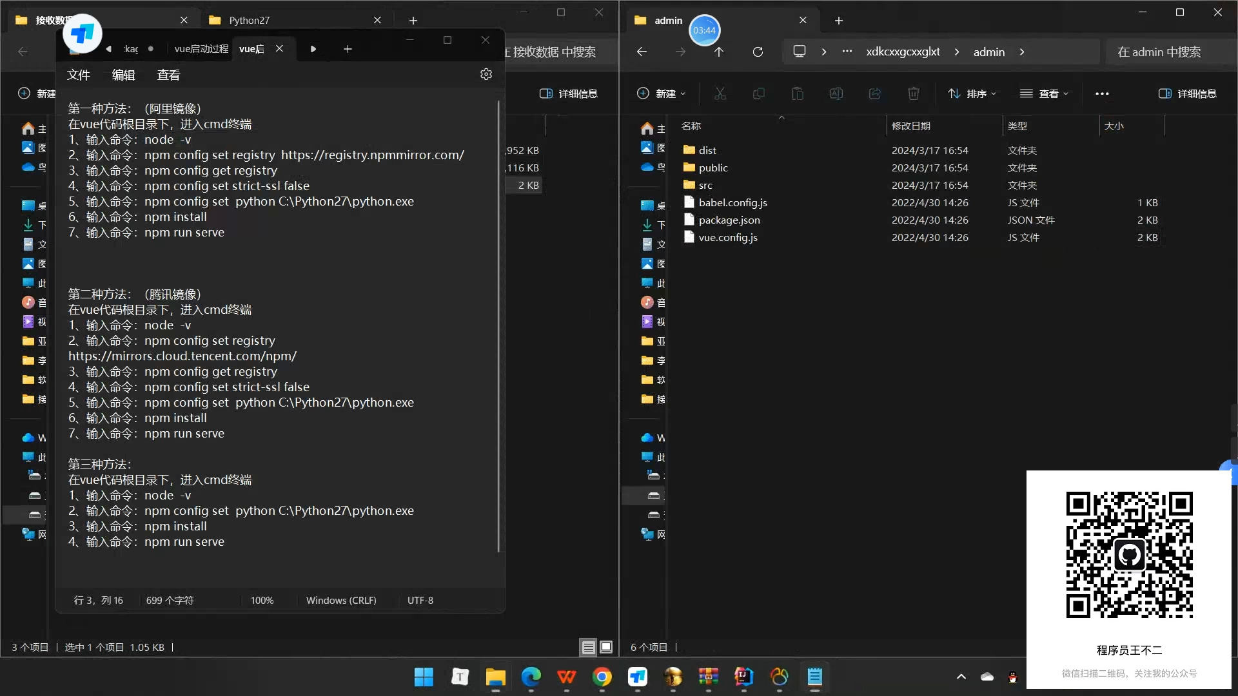This screenshot has height=696, width=1238.
Task: Open 查看 view dropdown in admin window
Action: [1045, 93]
